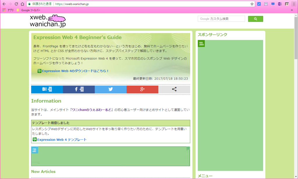This screenshot has width=298, height=179.
Task: Click the New Articles heading
Action: (43, 172)
